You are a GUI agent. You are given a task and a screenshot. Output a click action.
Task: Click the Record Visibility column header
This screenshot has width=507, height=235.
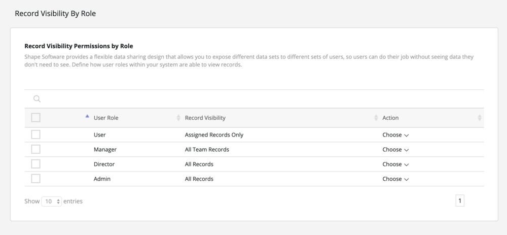205,118
